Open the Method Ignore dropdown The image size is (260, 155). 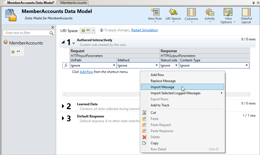coord(157,65)
